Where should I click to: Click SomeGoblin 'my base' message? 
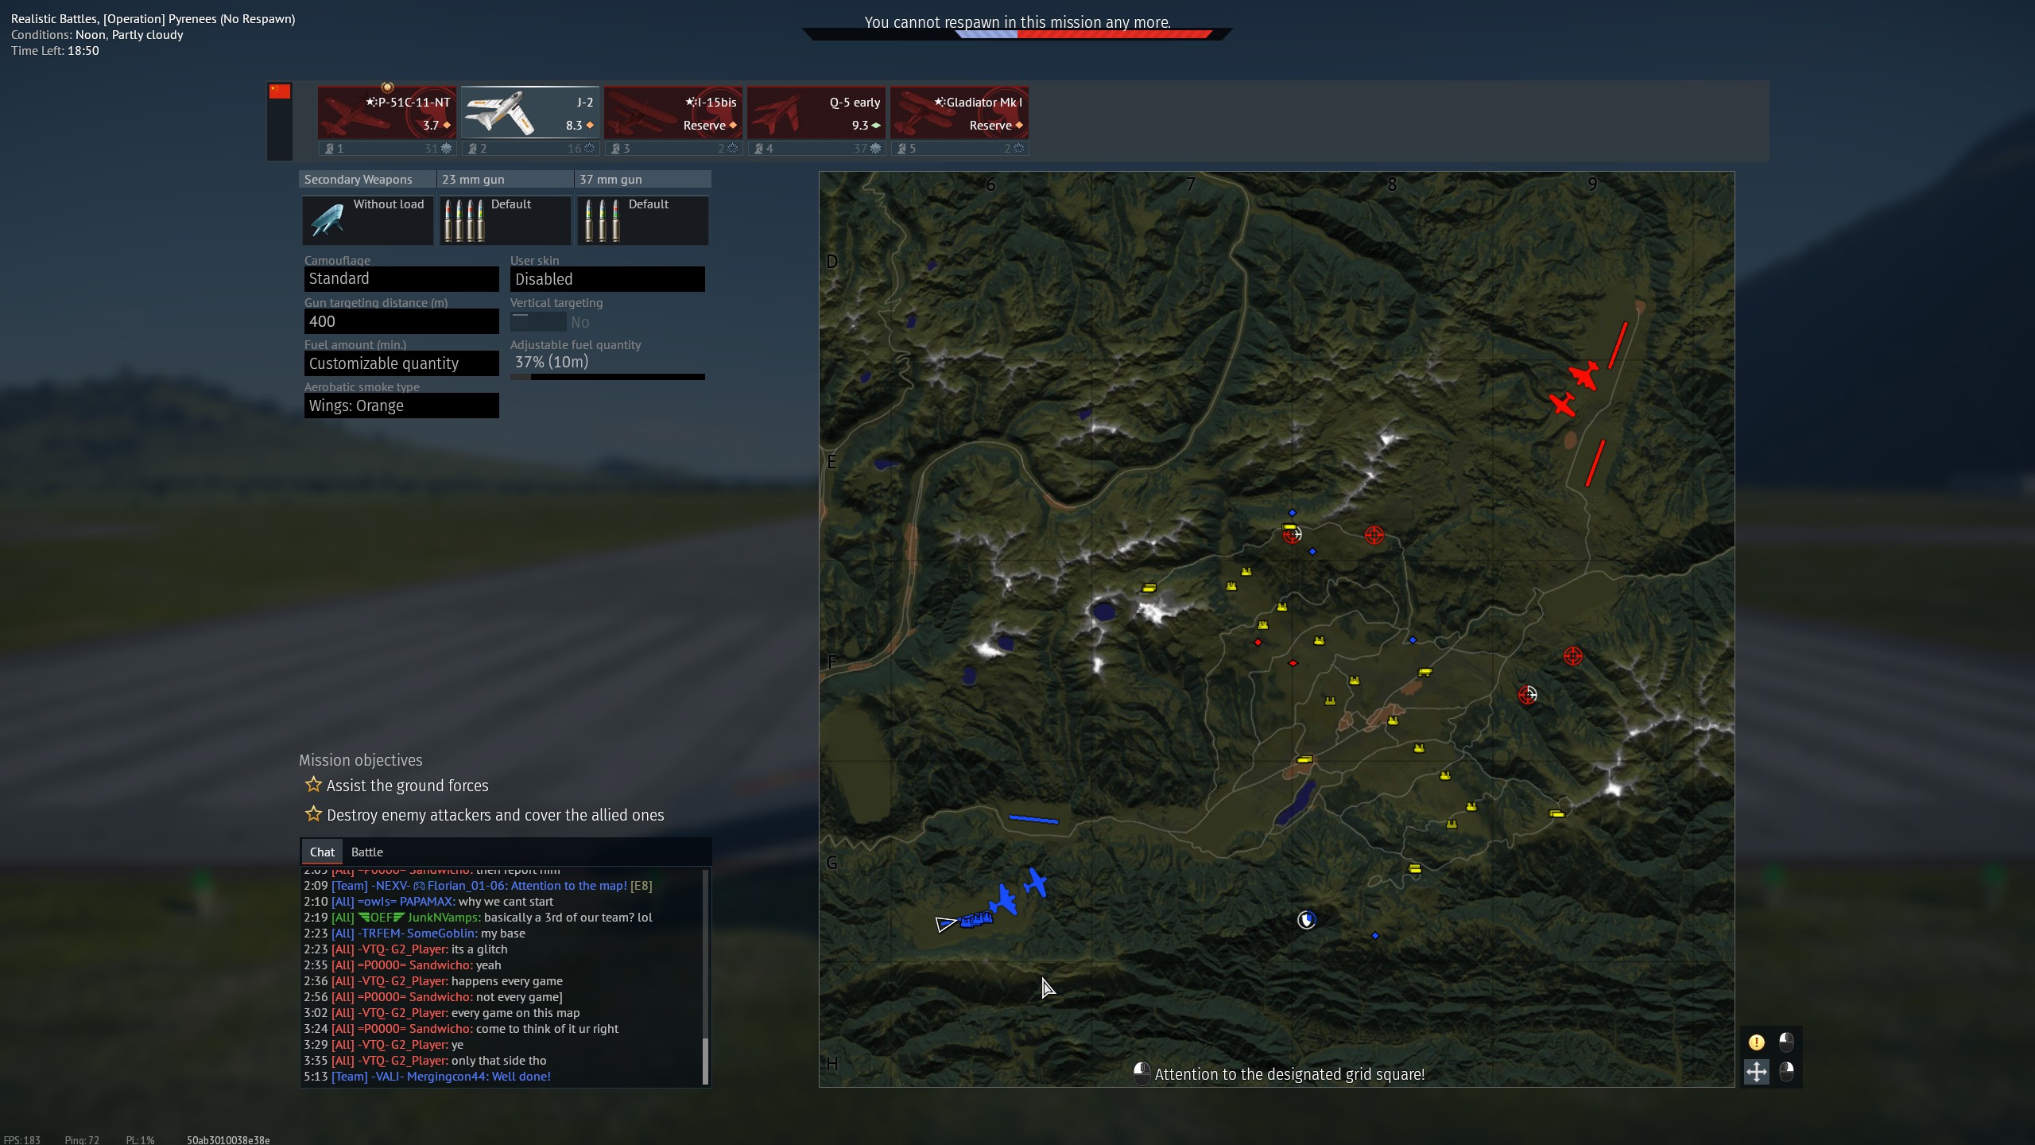click(414, 933)
